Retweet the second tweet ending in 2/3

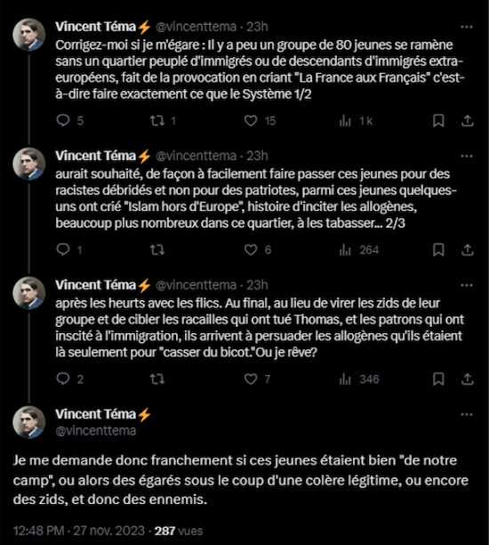[x=157, y=249]
